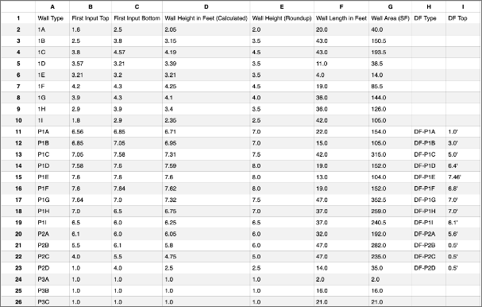Viewport: 482px width, 307px height.
Task: Select row 24 header
Action: click(18, 279)
